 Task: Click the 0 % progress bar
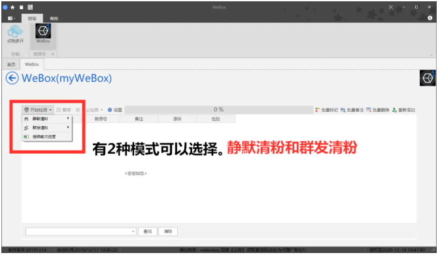click(x=218, y=110)
